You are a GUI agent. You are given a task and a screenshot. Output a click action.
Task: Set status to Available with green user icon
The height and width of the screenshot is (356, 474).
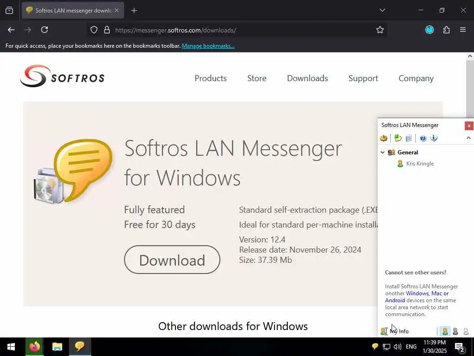click(445, 331)
